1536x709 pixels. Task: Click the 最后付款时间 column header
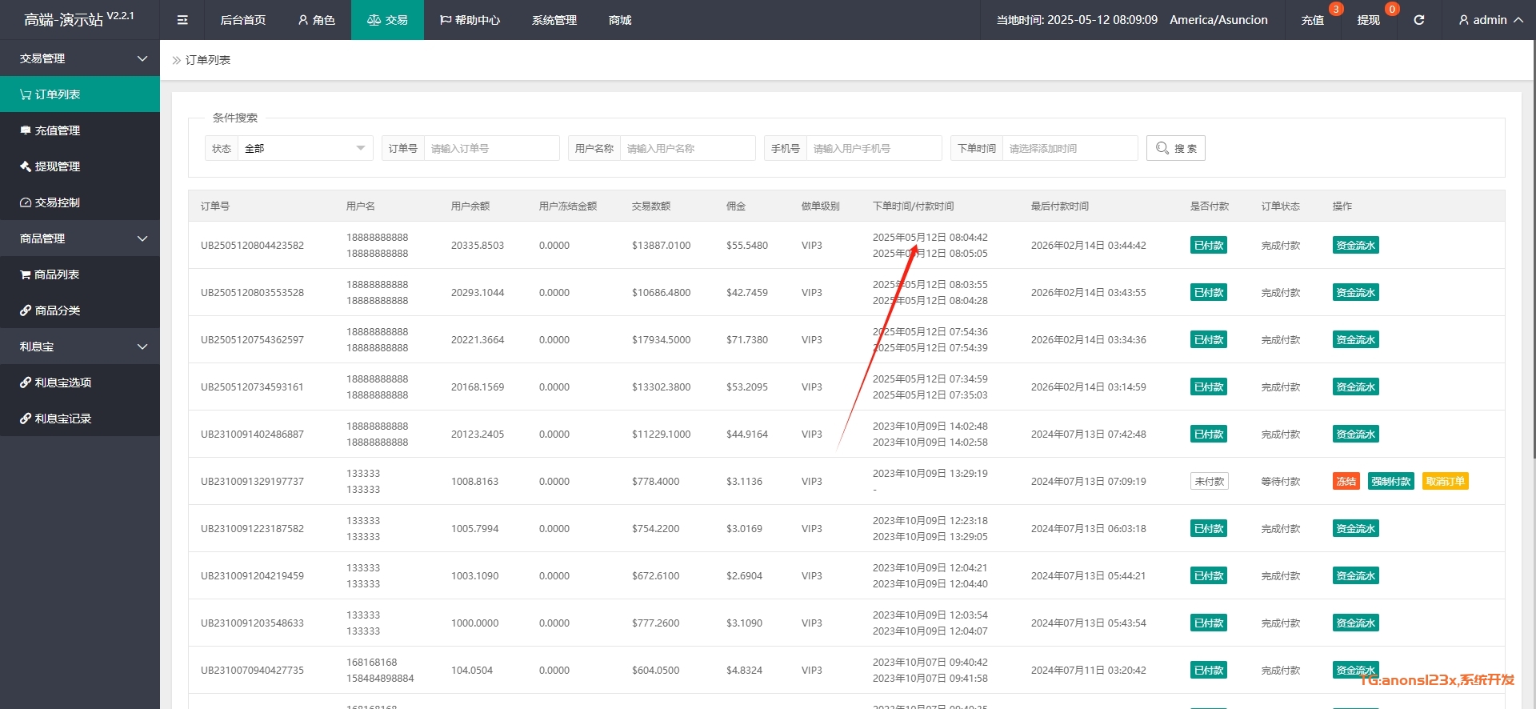click(x=1060, y=206)
